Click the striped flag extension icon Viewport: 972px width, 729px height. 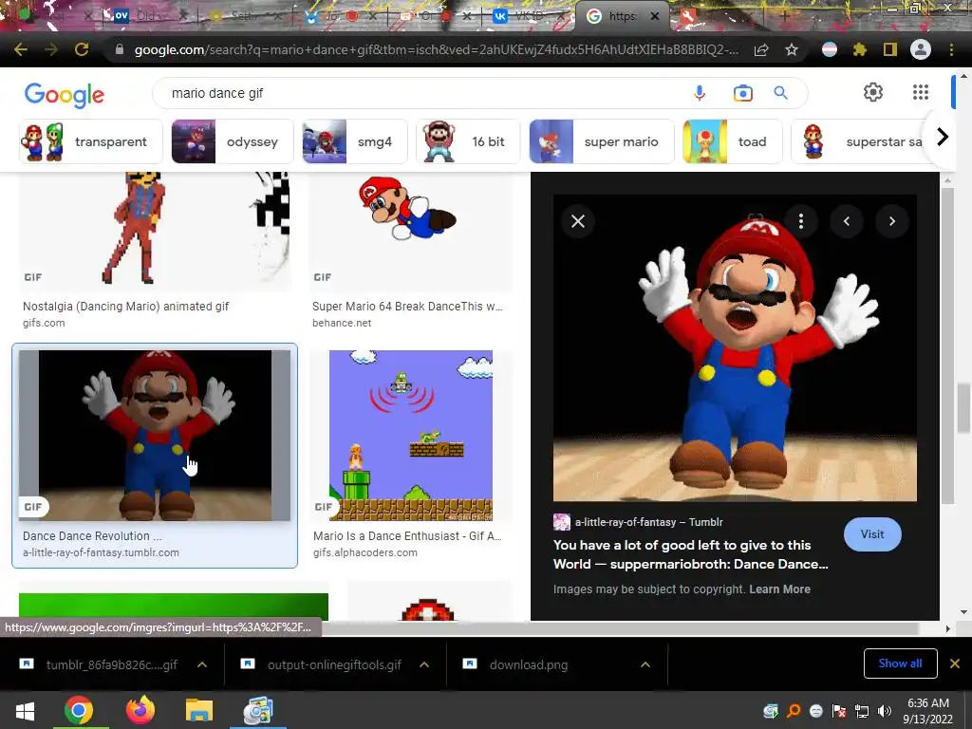[830, 49]
